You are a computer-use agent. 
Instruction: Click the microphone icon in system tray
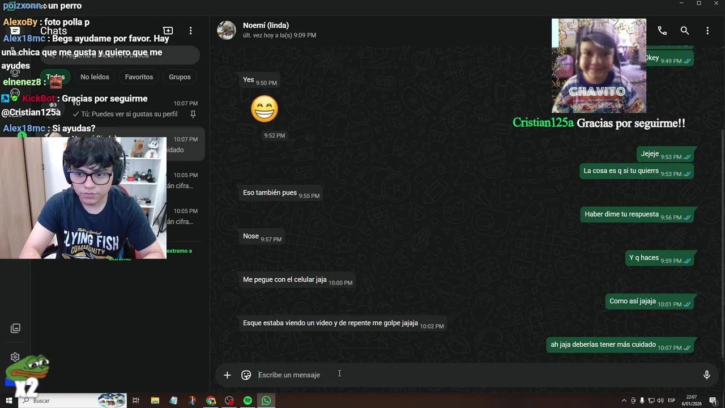642,401
